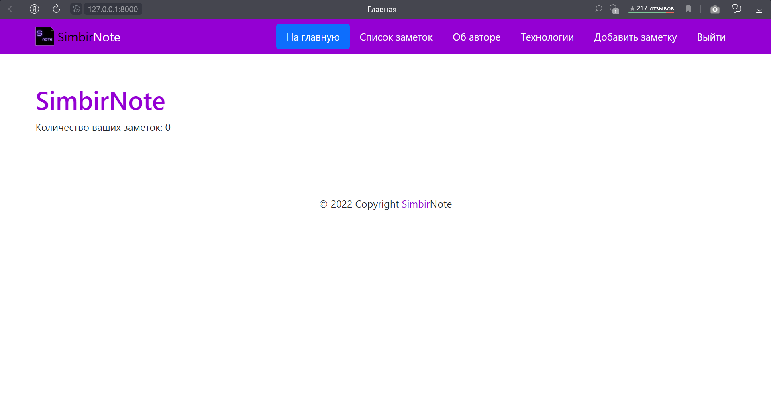
Task: Follow the SimbirNote footer copyright link
Action: pyautogui.click(x=416, y=204)
